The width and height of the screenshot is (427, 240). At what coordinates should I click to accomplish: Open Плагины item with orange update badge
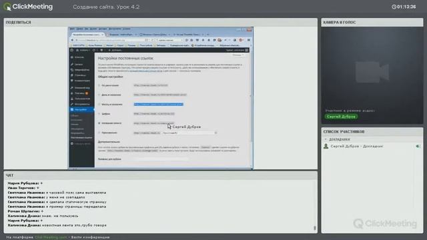tap(81, 93)
